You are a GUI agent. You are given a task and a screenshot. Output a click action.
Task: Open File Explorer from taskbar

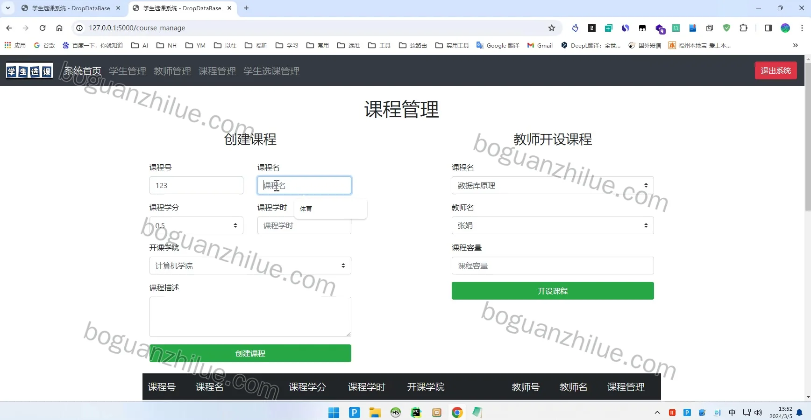(x=375, y=413)
